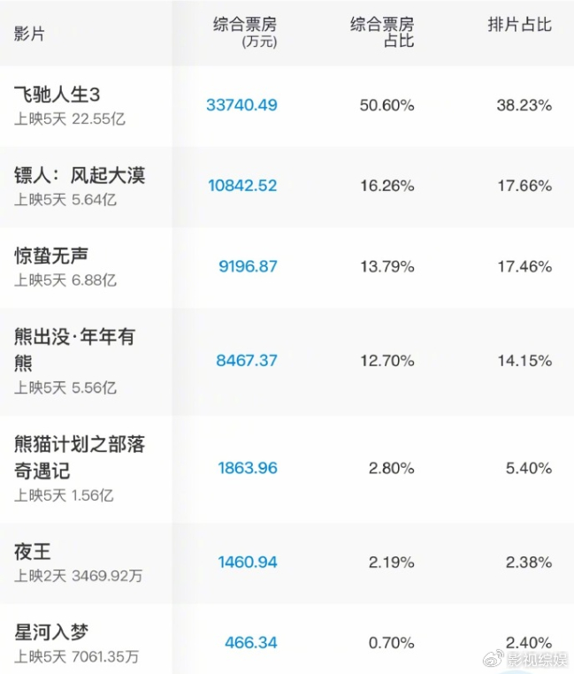The width and height of the screenshot is (574, 674).
Task: Click the 8467.37 box office figure
Action: coord(247,360)
